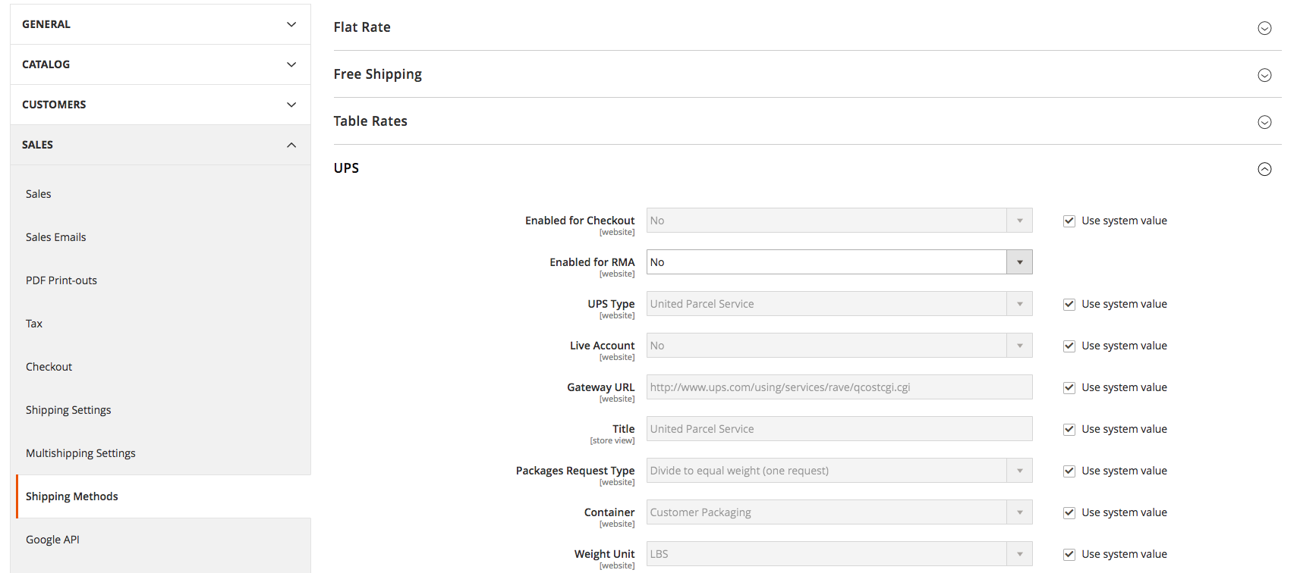1297x573 pixels.
Task: Click the Weight Unit label
Action: (x=604, y=554)
